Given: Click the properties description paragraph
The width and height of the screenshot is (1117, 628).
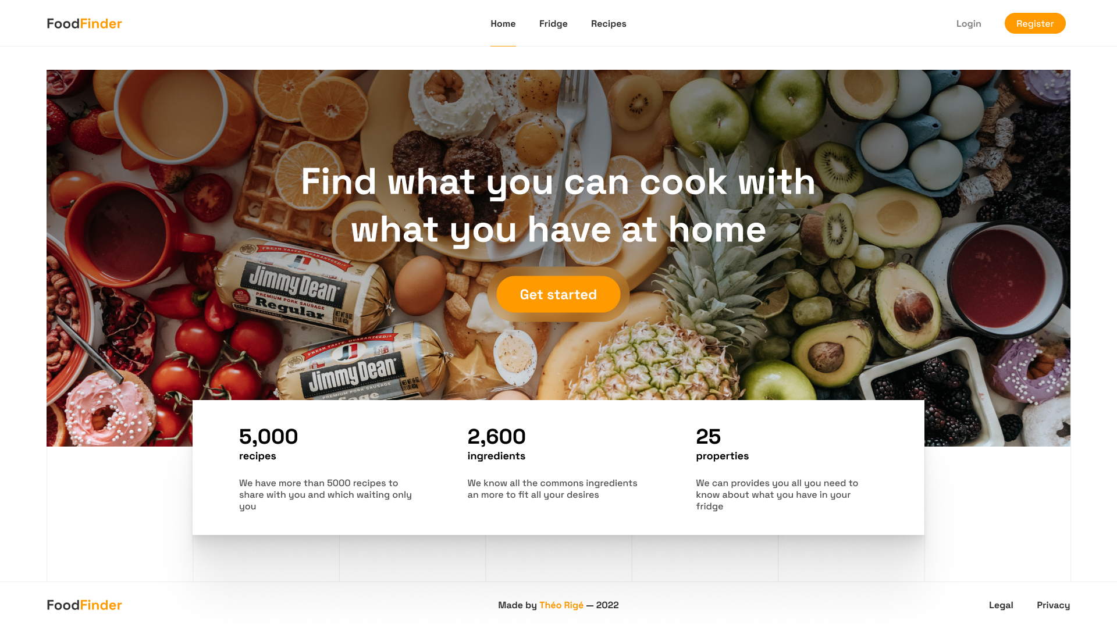Looking at the screenshot, I should point(777,494).
